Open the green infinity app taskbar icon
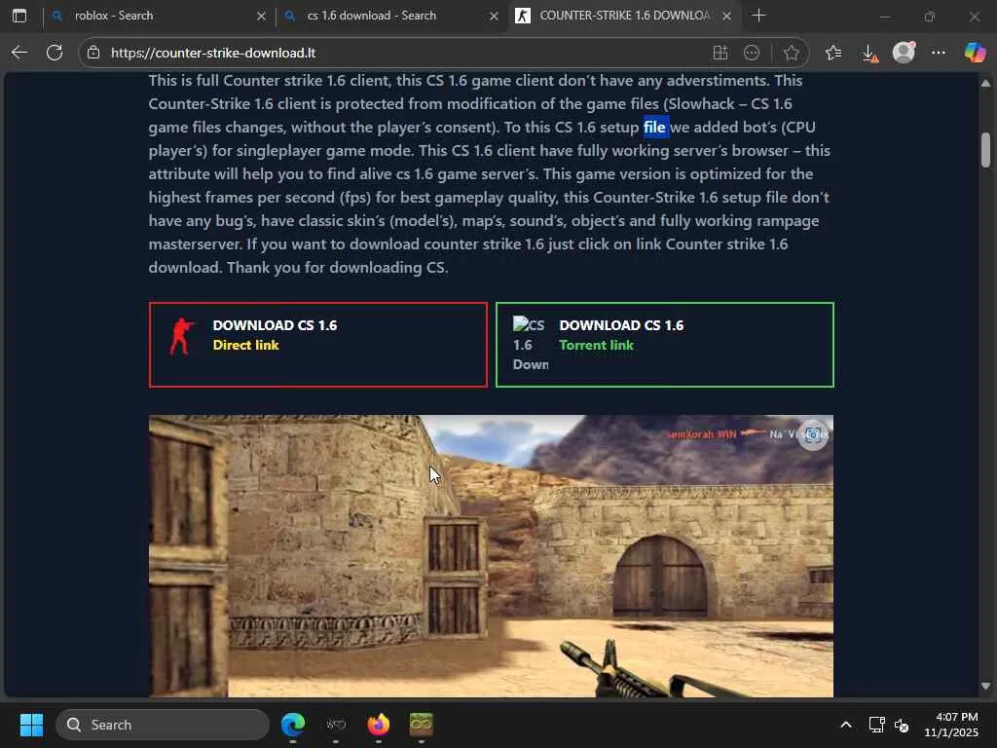Screen dimensions: 997x748 421,725
